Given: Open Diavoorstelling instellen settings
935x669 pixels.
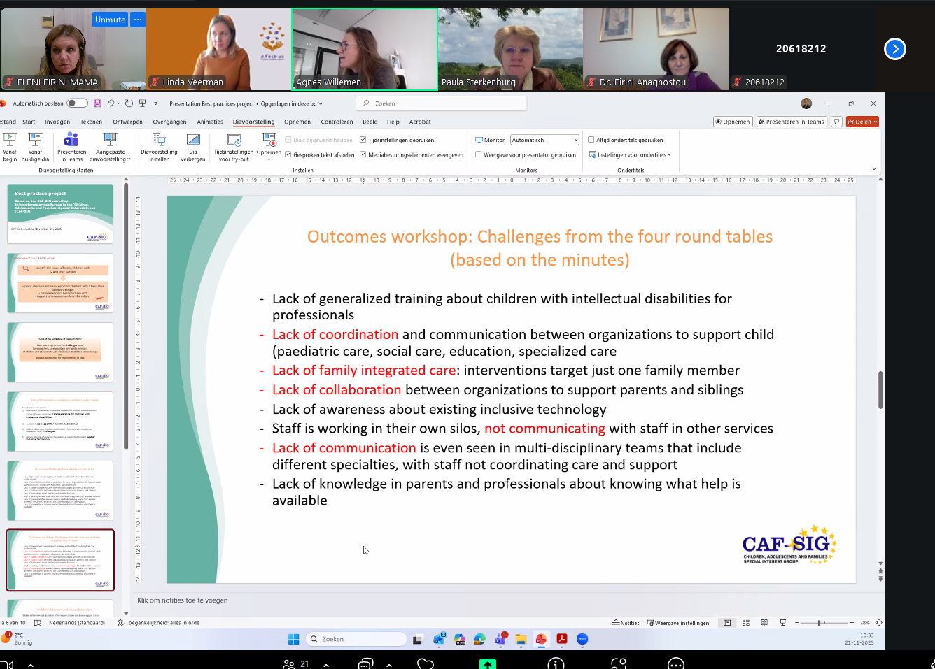Looking at the screenshot, I should pyautogui.click(x=159, y=148).
